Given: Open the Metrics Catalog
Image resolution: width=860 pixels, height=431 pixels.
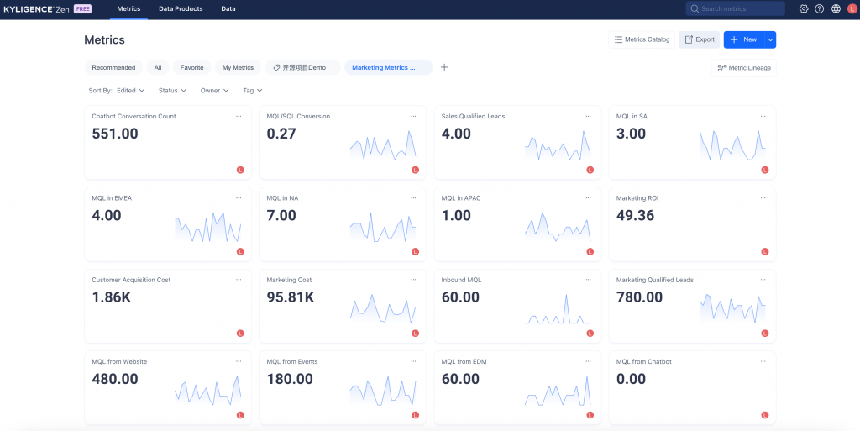Looking at the screenshot, I should click(642, 39).
